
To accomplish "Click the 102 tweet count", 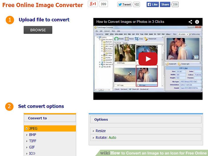I will 137,5.
